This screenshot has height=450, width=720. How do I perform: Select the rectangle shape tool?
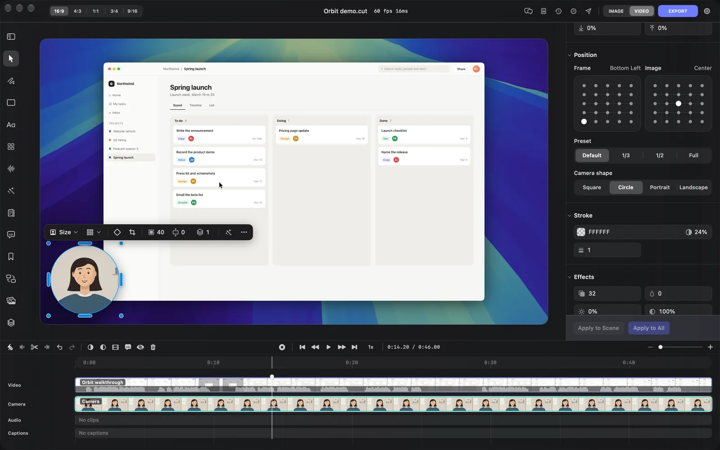11,103
